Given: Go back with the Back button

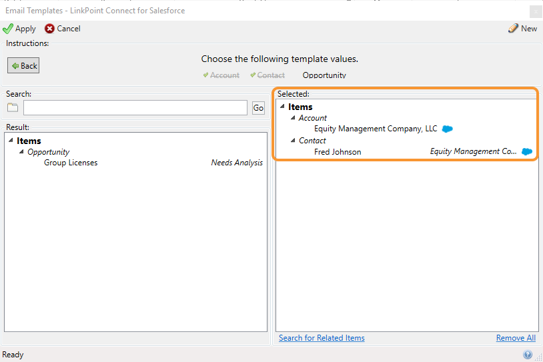Looking at the screenshot, I should tap(23, 65).
